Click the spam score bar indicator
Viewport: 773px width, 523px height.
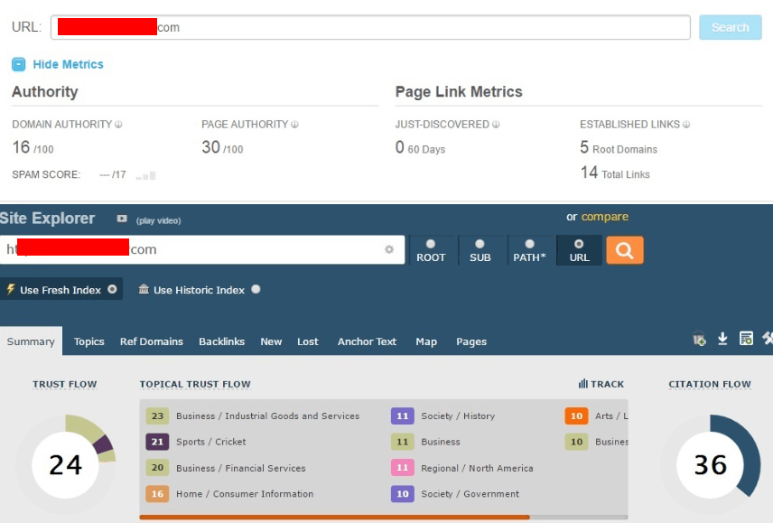click(x=146, y=175)
